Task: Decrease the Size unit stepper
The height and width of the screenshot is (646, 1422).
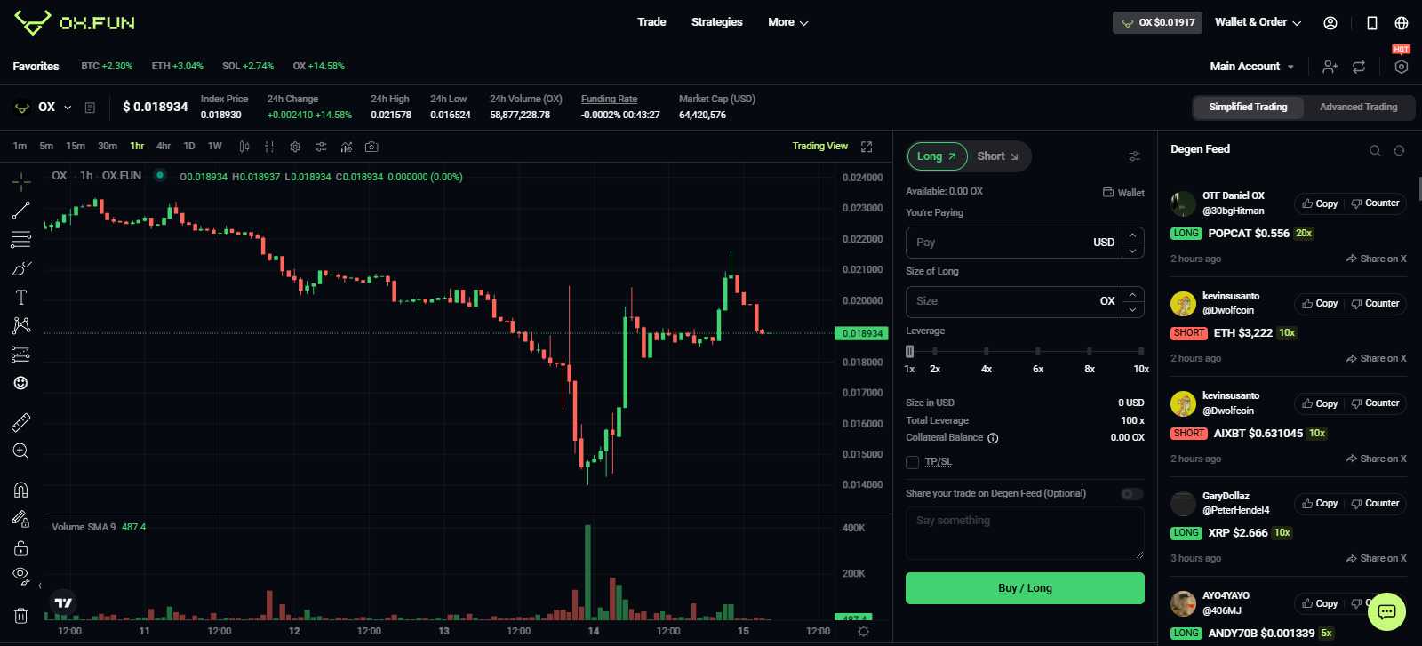Action: pyautogui.click(x=1132, y=309)
